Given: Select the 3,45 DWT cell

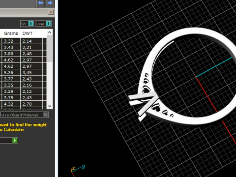Looking at the screenshot, I should [x=31, y=72].
